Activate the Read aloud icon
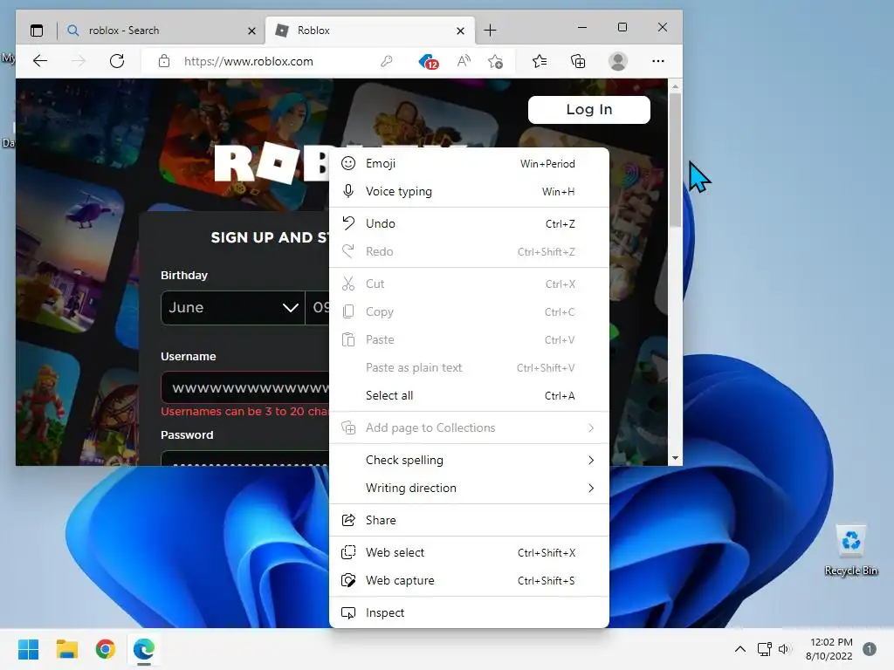 [464, 61]
